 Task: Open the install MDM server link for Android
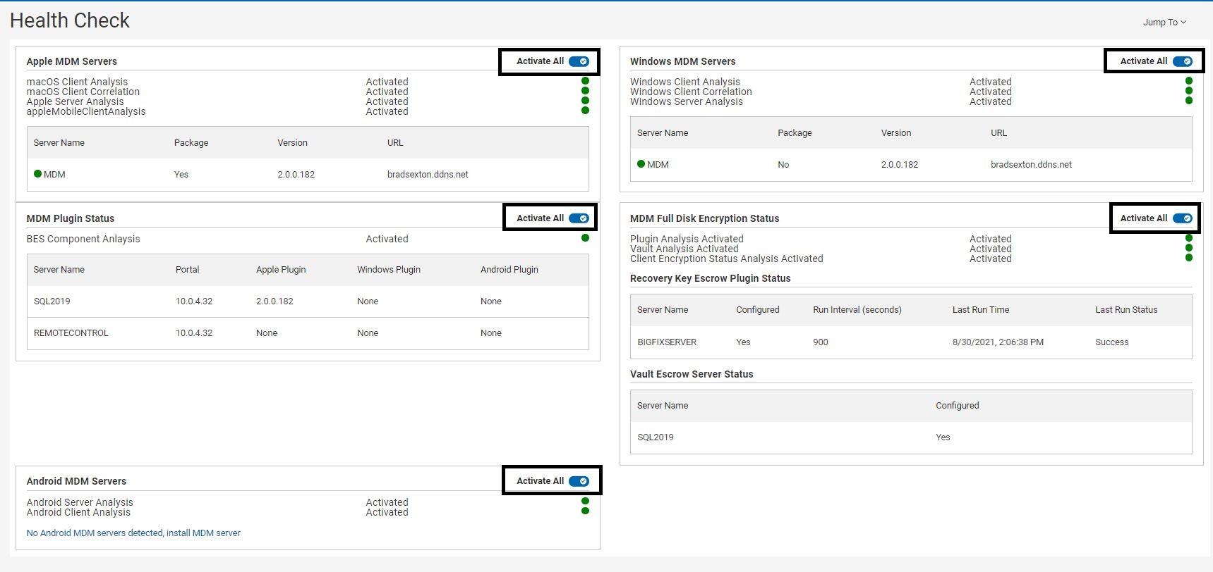pos(133,533)
